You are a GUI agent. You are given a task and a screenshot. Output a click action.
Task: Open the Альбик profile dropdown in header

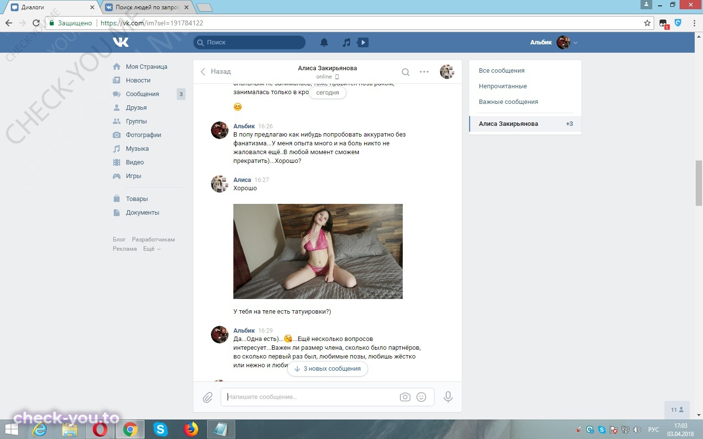(x=554, y=42)
